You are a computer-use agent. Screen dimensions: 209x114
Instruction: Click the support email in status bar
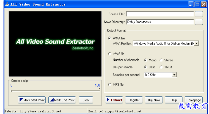[x=123, y=111]
